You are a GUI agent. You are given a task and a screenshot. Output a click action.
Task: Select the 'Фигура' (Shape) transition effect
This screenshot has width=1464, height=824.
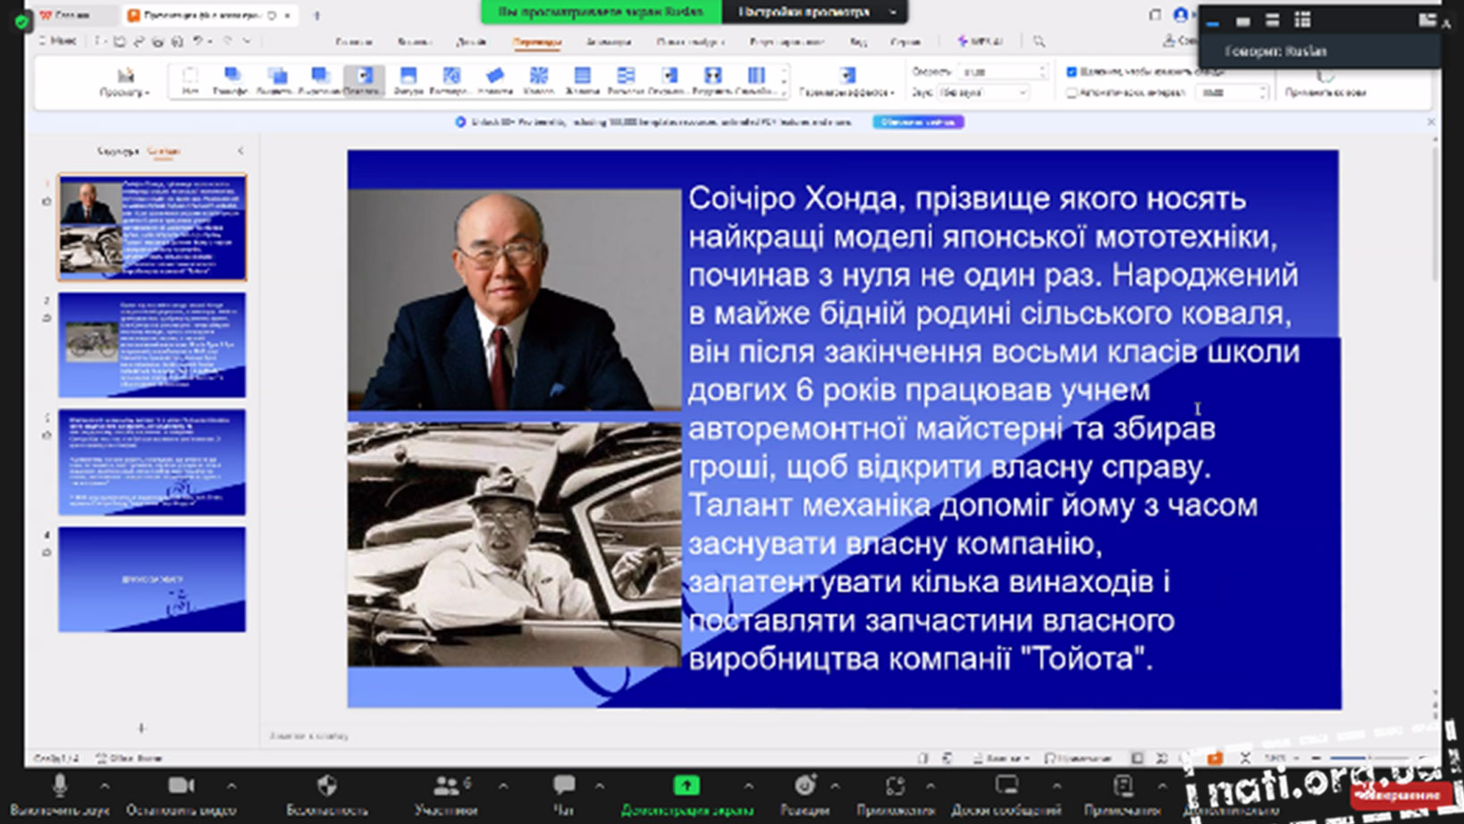pyautogui.click(x=408, y=80)
